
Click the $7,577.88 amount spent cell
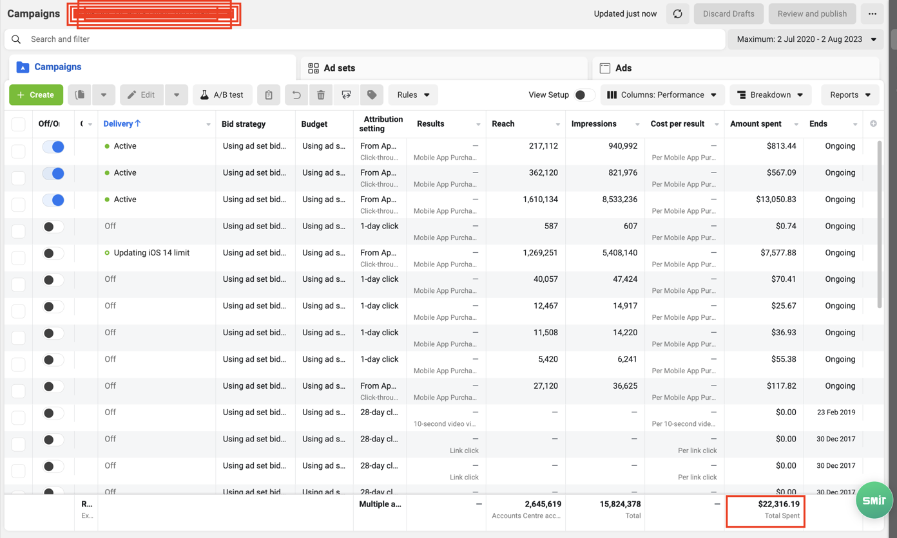[x=778, y=253]
